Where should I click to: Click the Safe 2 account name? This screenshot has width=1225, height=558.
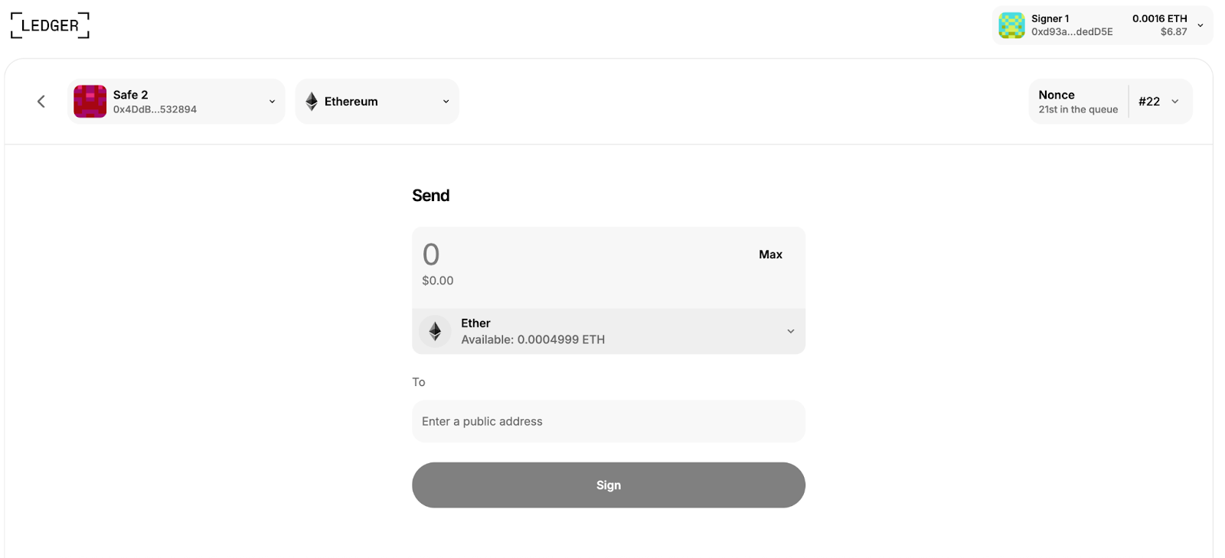131,95
